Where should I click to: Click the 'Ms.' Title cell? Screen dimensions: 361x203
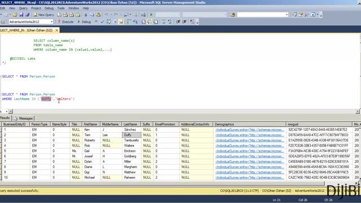click(x=76, y=151)
